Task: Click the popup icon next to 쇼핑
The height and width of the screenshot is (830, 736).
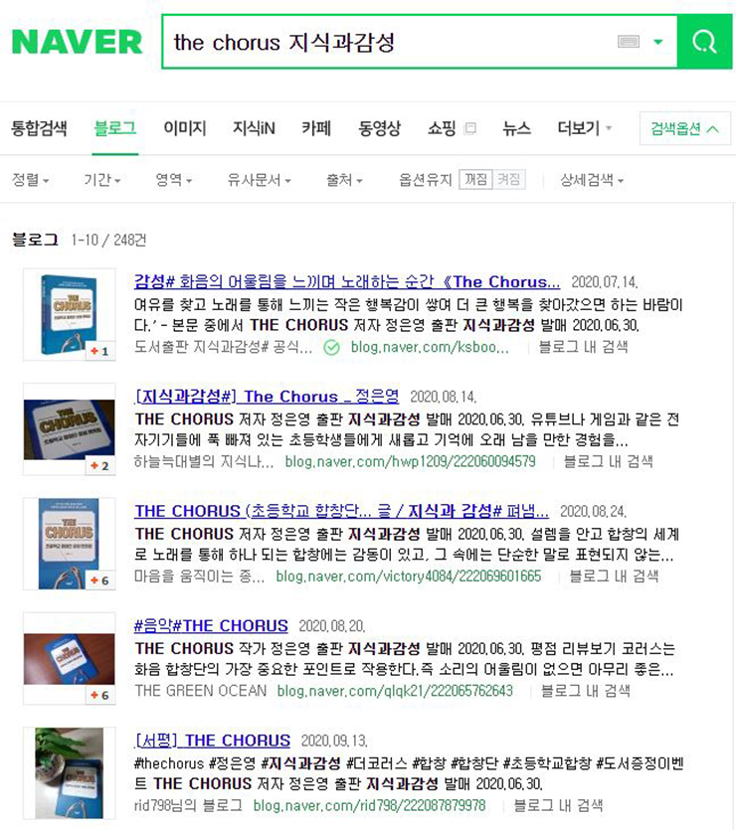Action: click(470, 128)
